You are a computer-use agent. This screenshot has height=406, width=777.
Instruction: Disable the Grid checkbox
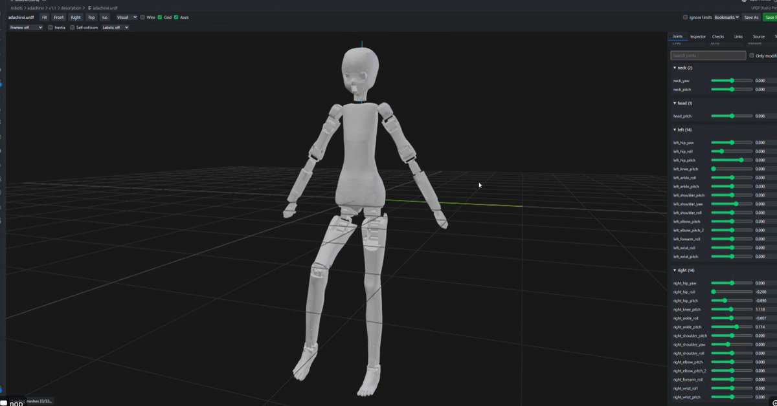160,17
